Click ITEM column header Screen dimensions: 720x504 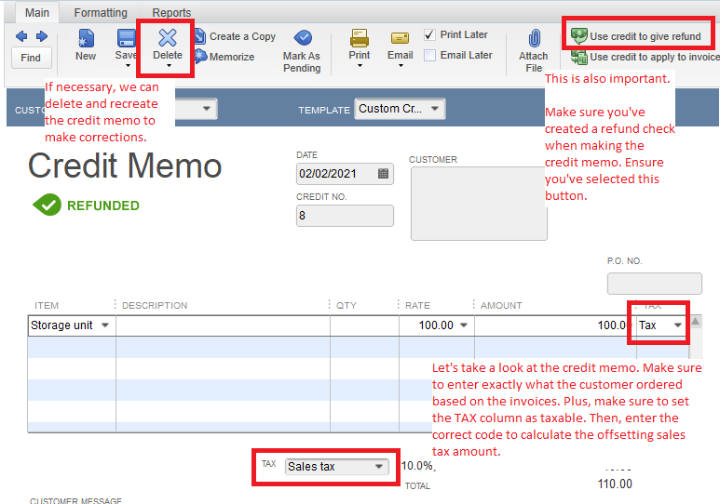click(47, 305)
